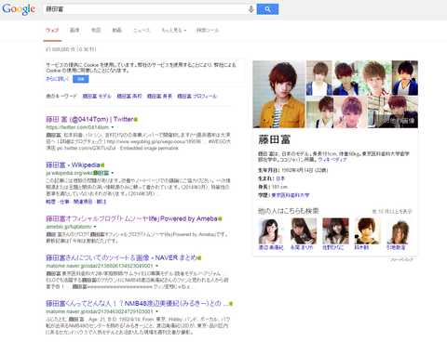Open 佐野ひなこ related person thumbnail
This screenshot has width=447, height=342.
[x=335, y=231]
